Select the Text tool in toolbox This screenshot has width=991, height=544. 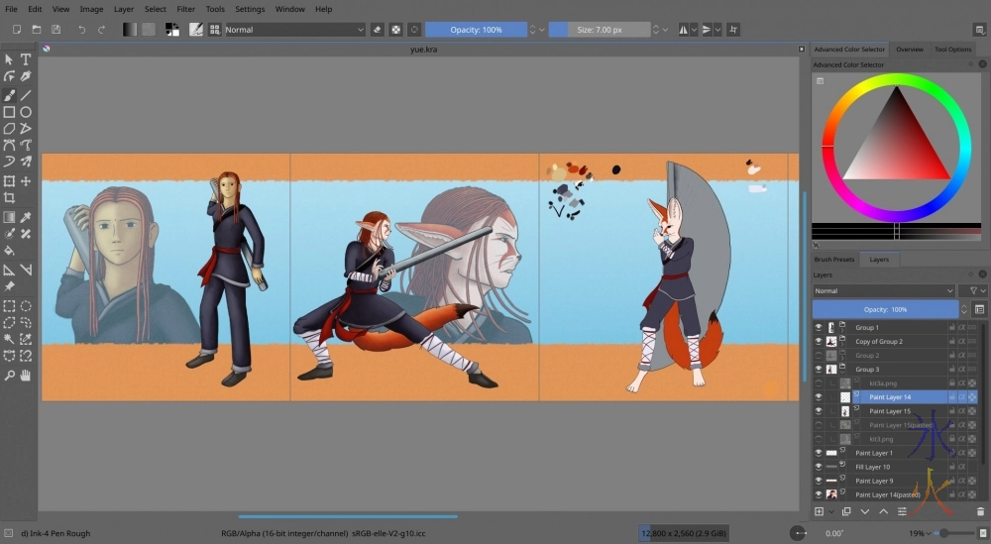click(26, 59)
